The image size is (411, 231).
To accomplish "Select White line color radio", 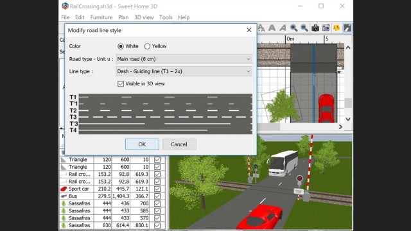I will [121, 46].
